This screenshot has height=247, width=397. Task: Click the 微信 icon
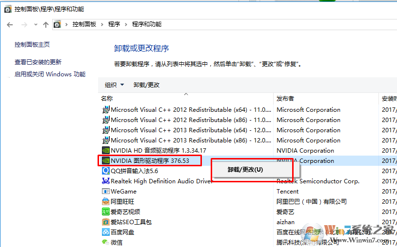[x=106, y=242]
